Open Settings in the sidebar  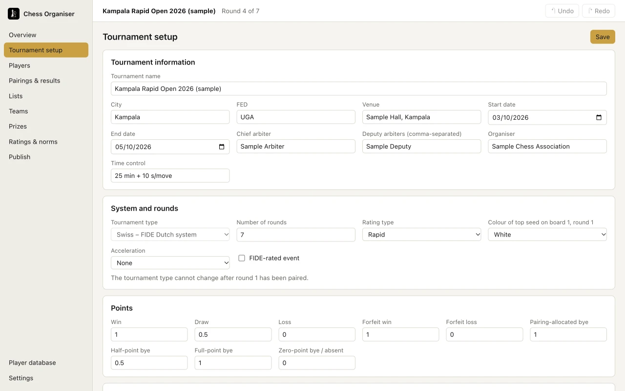coord(46,378)
